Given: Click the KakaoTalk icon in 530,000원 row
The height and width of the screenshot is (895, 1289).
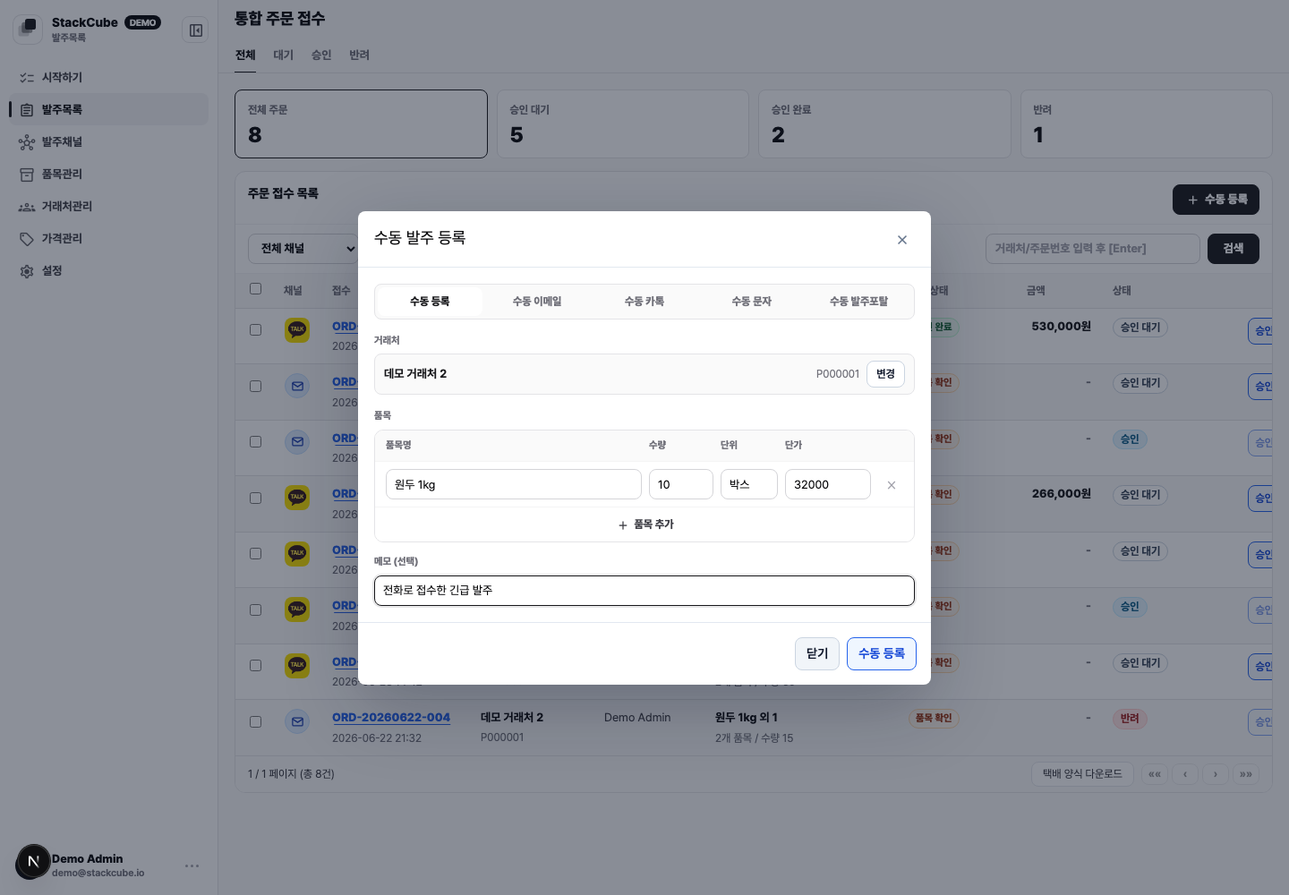Looking at the screenshot, I should [x=297, y=330].
